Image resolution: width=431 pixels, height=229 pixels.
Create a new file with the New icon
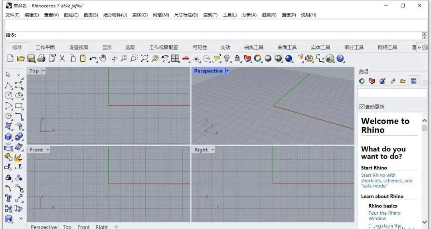[x=10, y=59]
